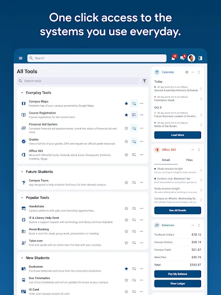221x295 pixels.
Task: Toggle favorite star for Bookstore
Action: 126,269
